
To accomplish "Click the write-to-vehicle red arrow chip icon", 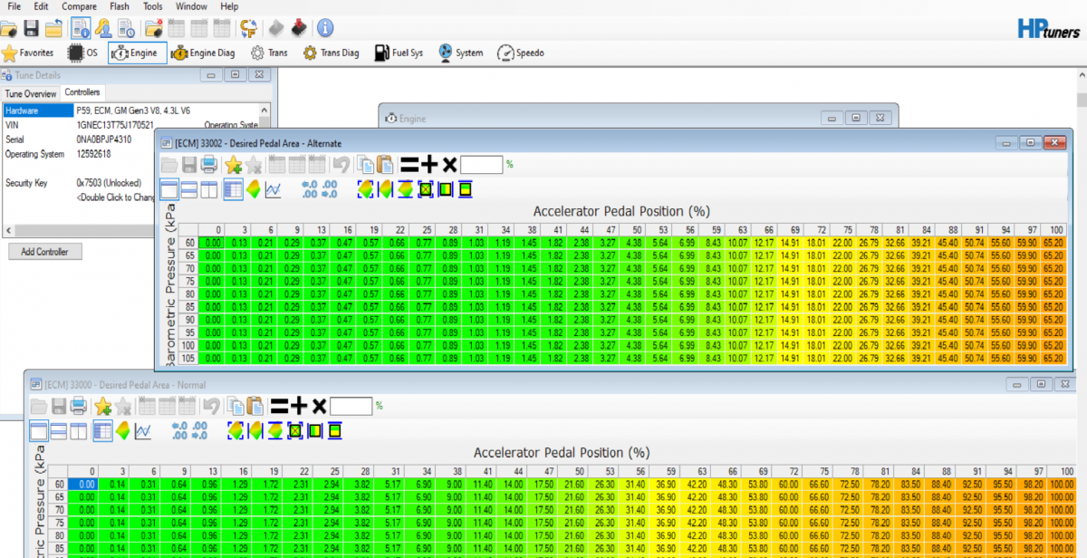I will pos(300,28).
